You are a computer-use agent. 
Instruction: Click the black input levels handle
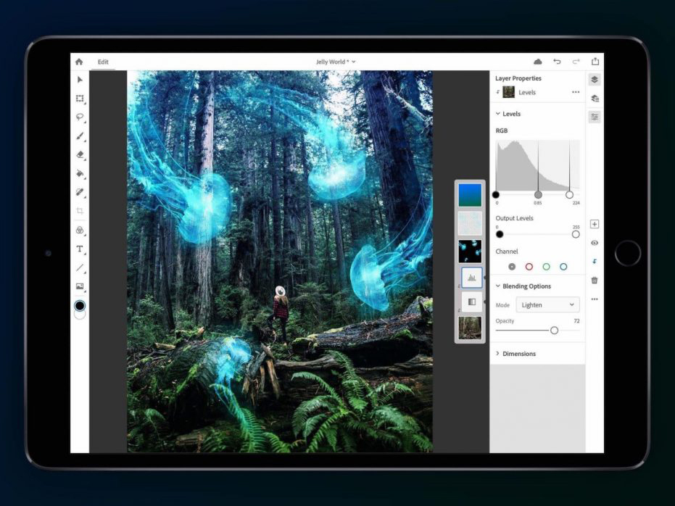[x=496, y=195]
